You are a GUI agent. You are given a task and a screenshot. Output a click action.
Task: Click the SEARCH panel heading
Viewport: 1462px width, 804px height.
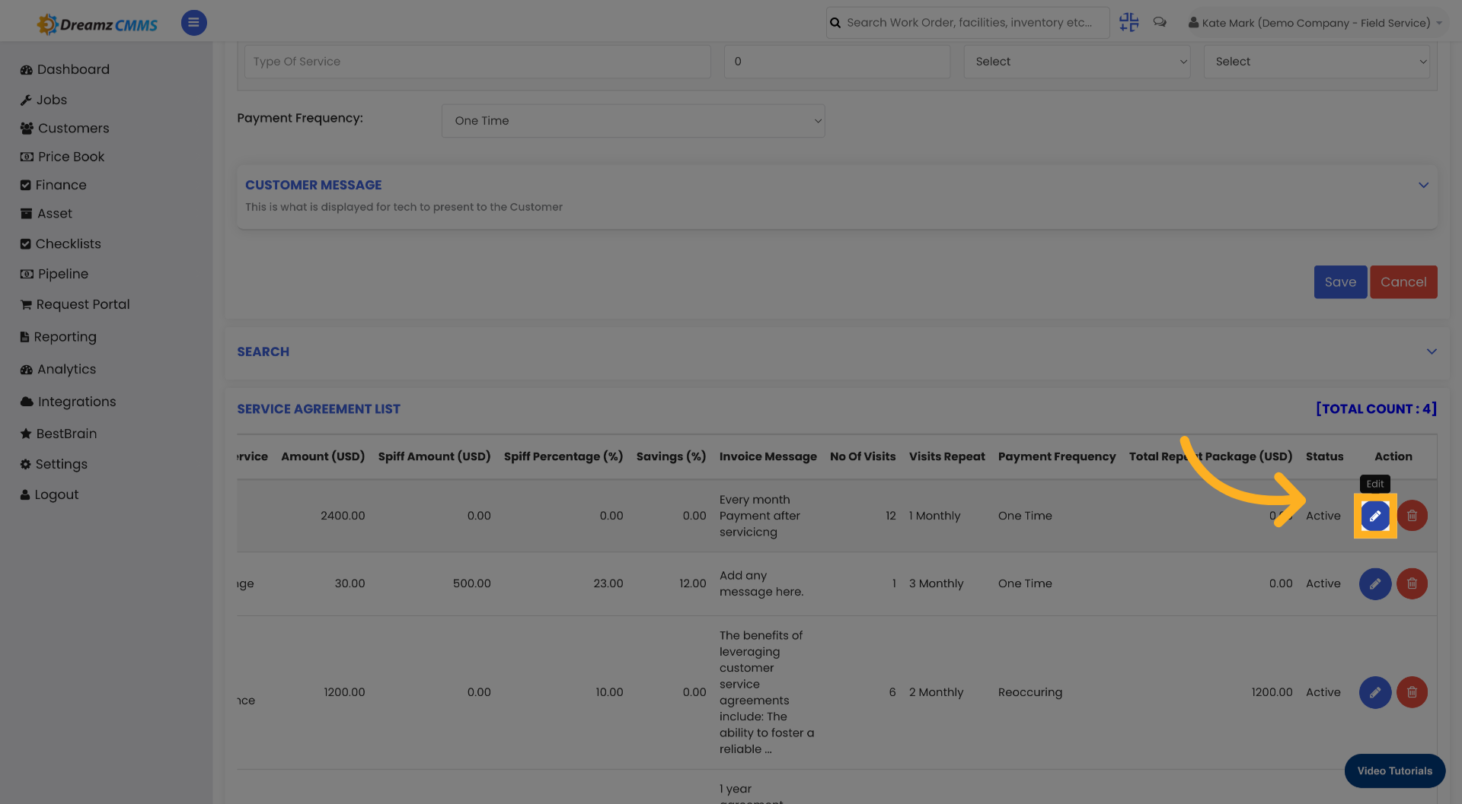[263, 351]
